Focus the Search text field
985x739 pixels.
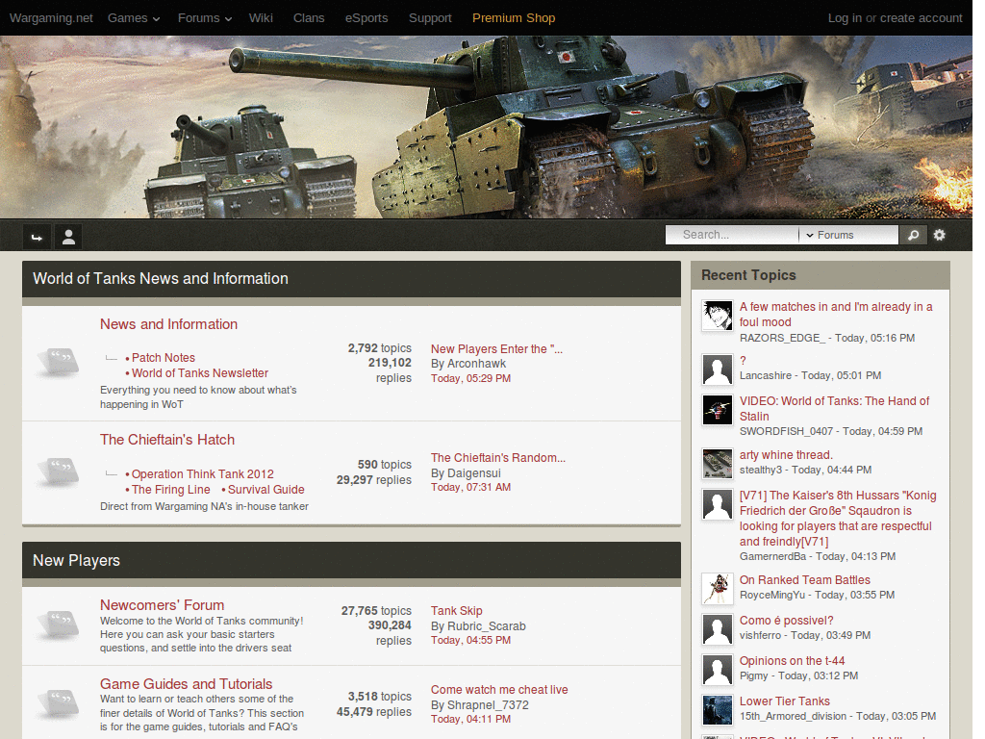(732, 235)
